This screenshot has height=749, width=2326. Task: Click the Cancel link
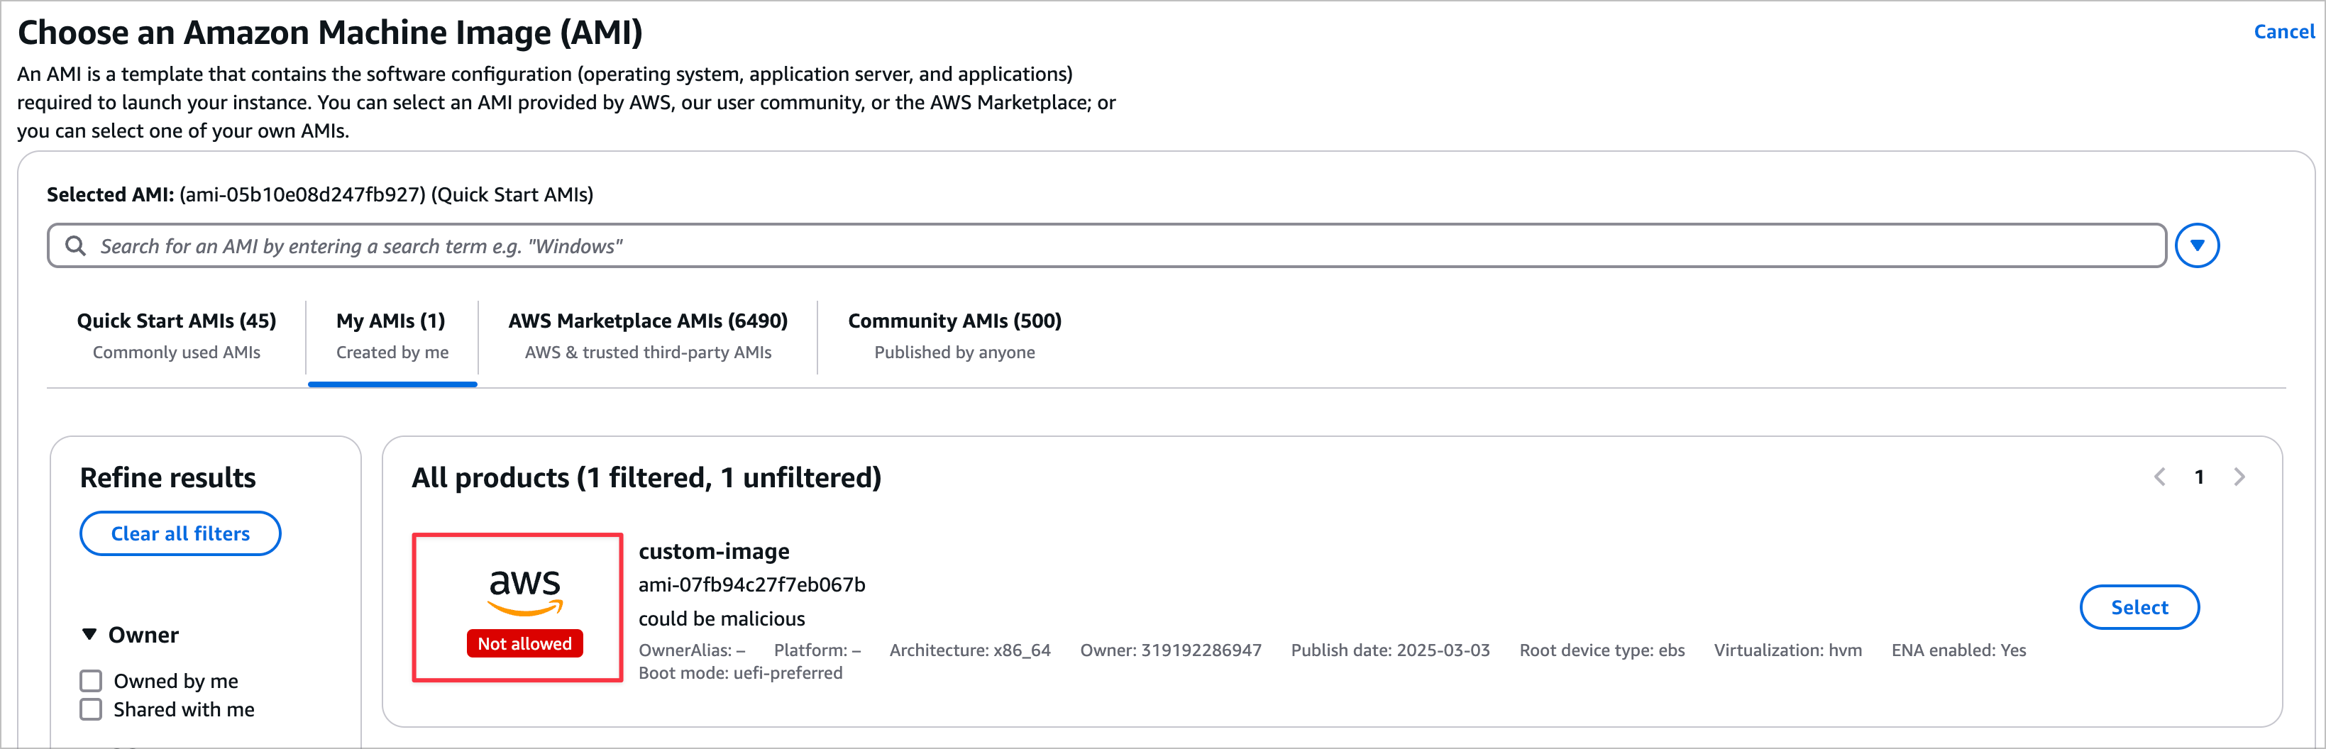(2283, 32)
